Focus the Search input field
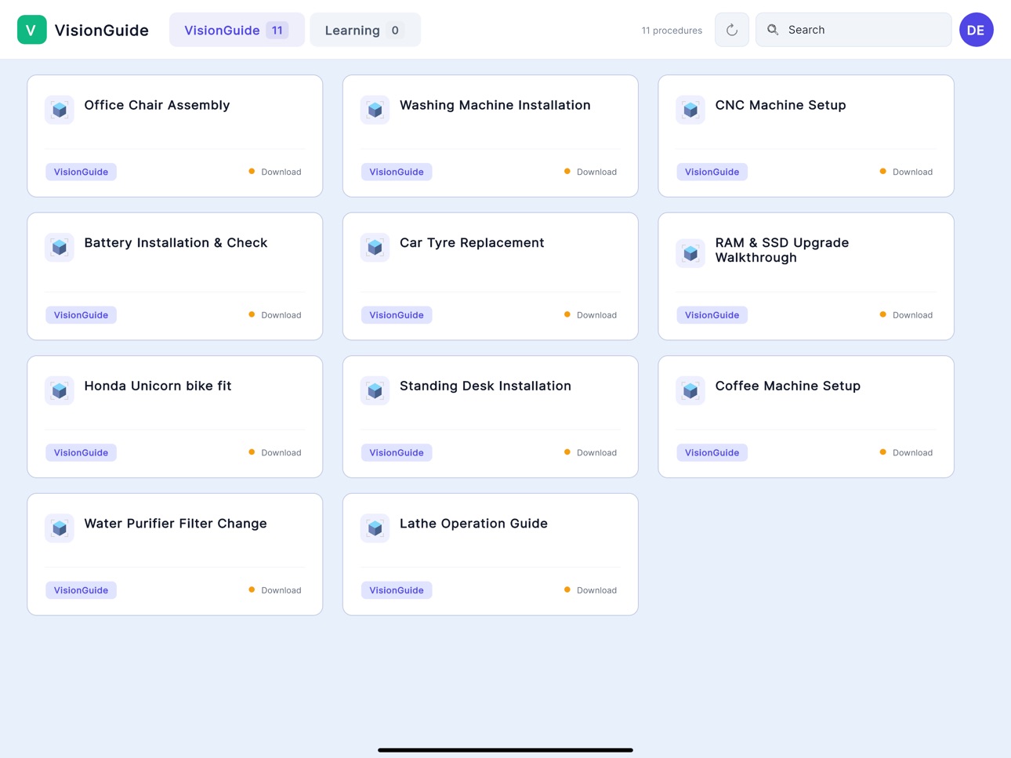This screenshot has width=1011, height=758. [853, 30]
